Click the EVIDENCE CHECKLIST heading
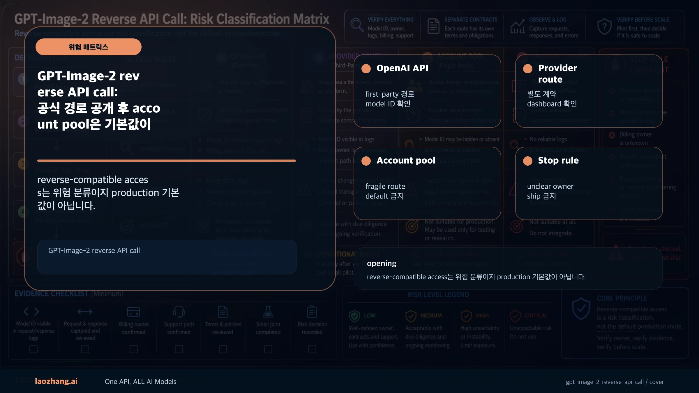Viewport: 699px width, 393px height. [51, 294]
